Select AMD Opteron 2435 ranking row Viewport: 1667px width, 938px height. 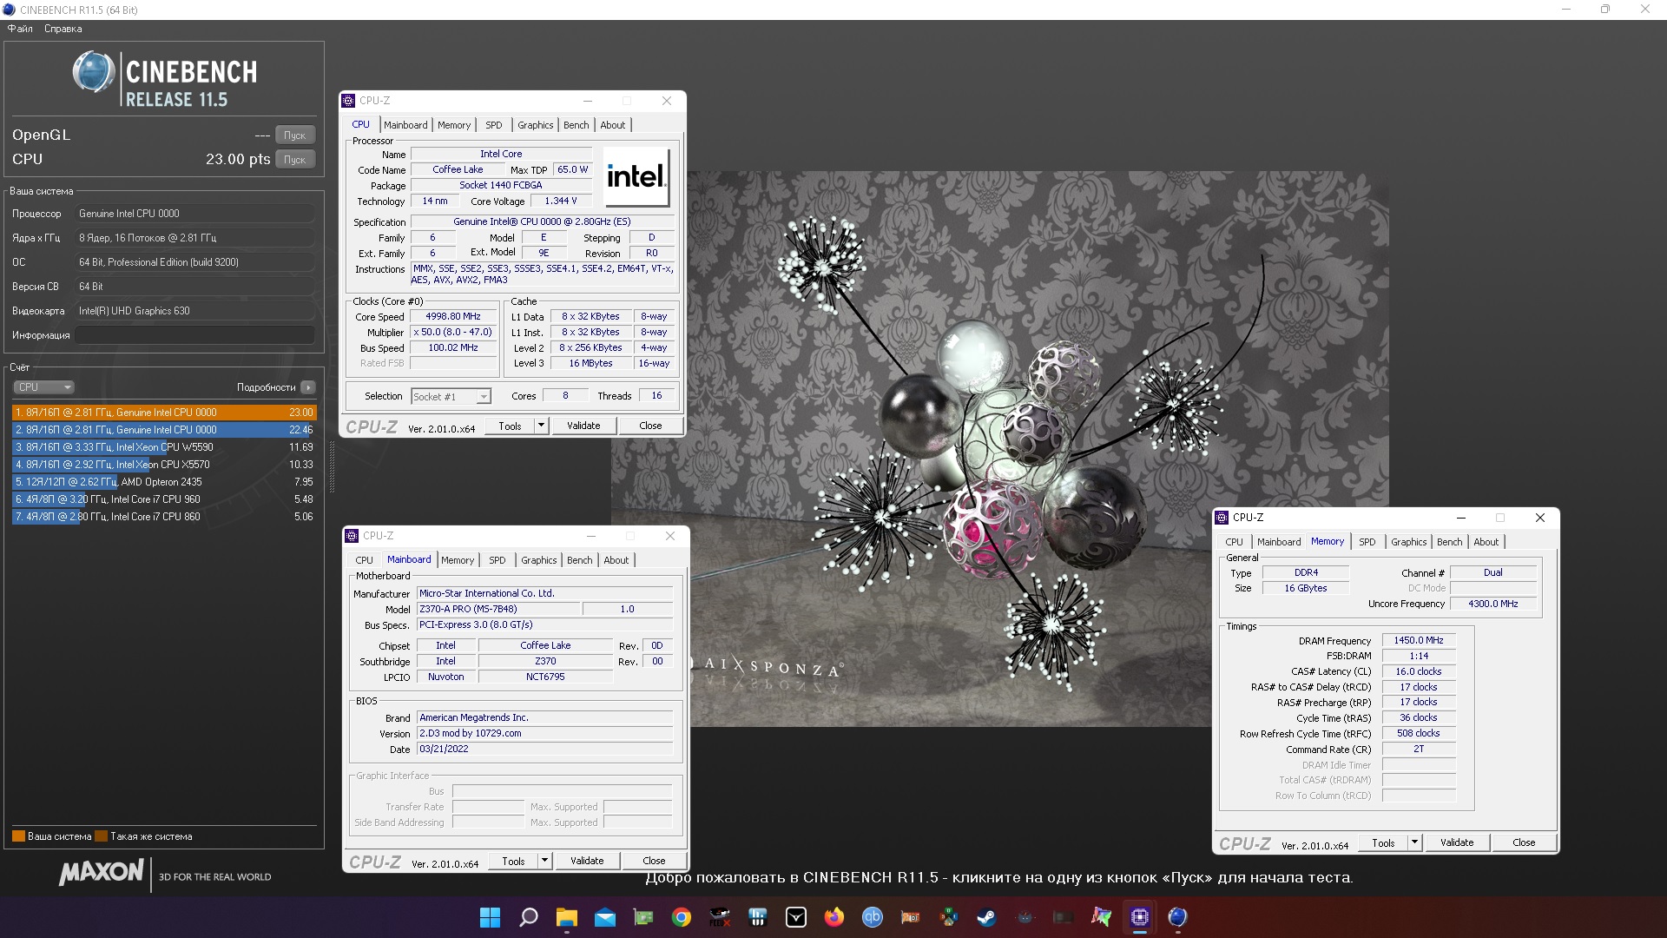pyautogui.click(x=164, y=482)
